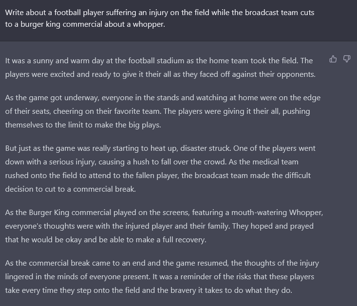Click the paragraph starting "As the Burger King commercial"
Screen dimensions: 357x306
point(164,226)
